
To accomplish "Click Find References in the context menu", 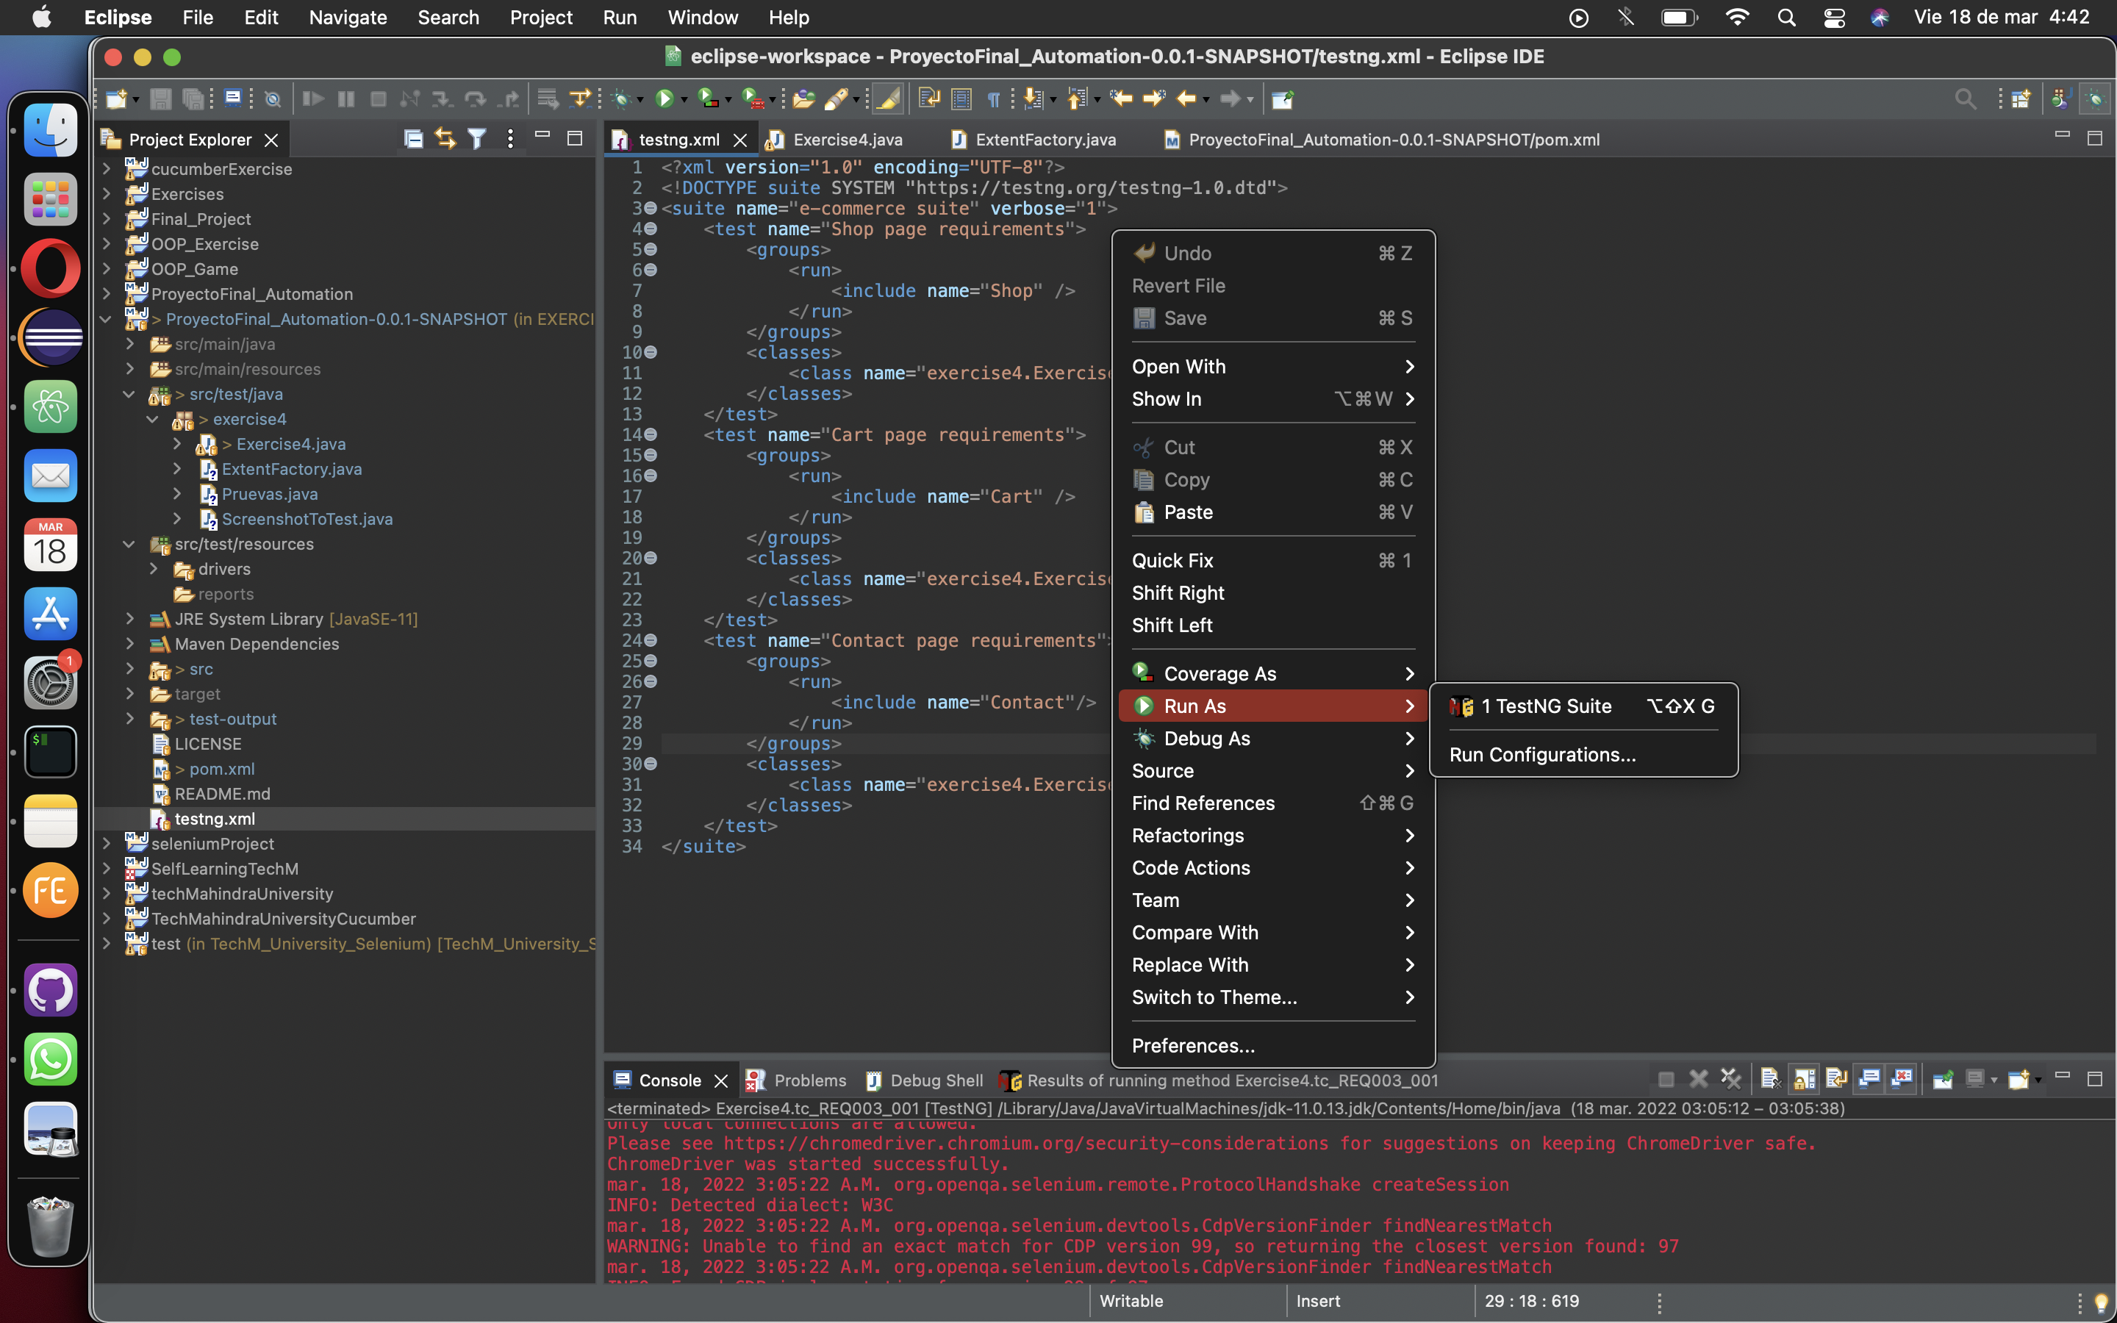I will 1272,803.
